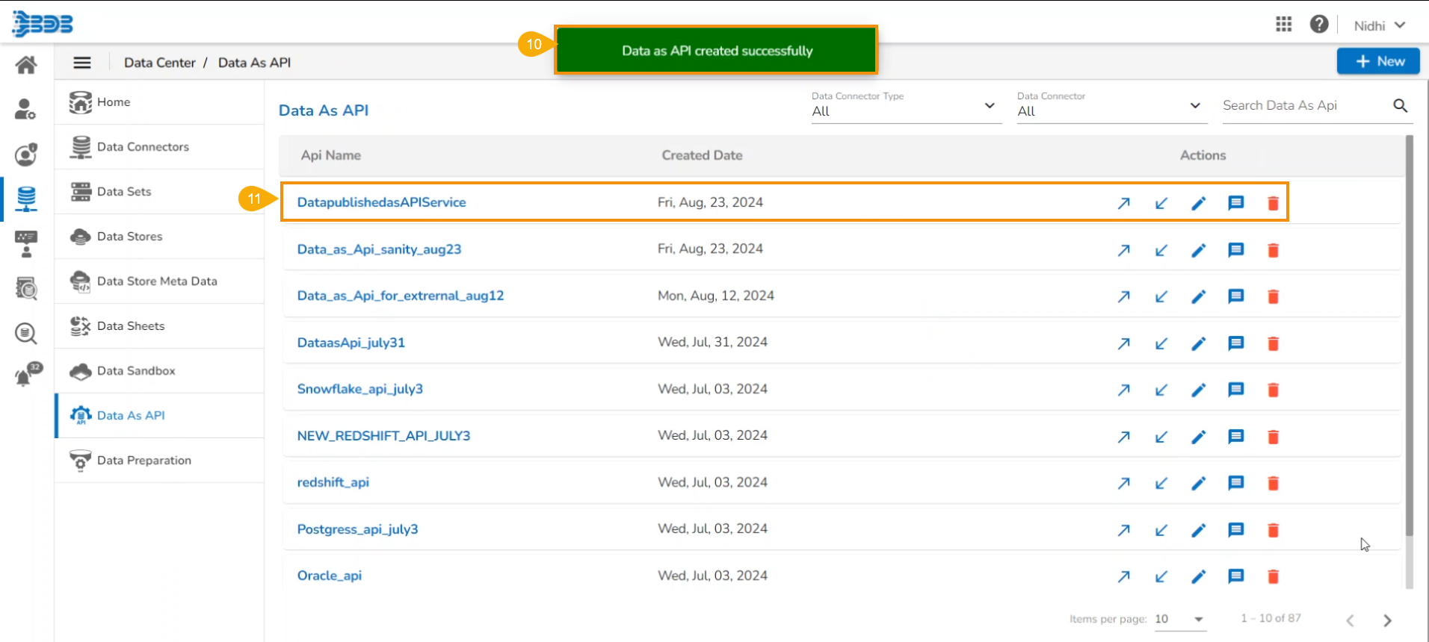Open notifications bell icon
The width and height of the screenshot is (1429, 642).
tap(25, 375)
